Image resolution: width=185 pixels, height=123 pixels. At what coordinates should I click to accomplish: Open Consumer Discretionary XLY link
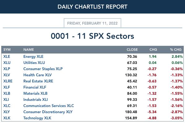point(48,112)
